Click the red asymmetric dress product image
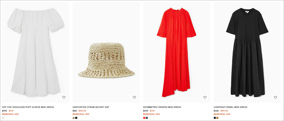This screenshot has width=284, height=121. [x=177, y=52]
